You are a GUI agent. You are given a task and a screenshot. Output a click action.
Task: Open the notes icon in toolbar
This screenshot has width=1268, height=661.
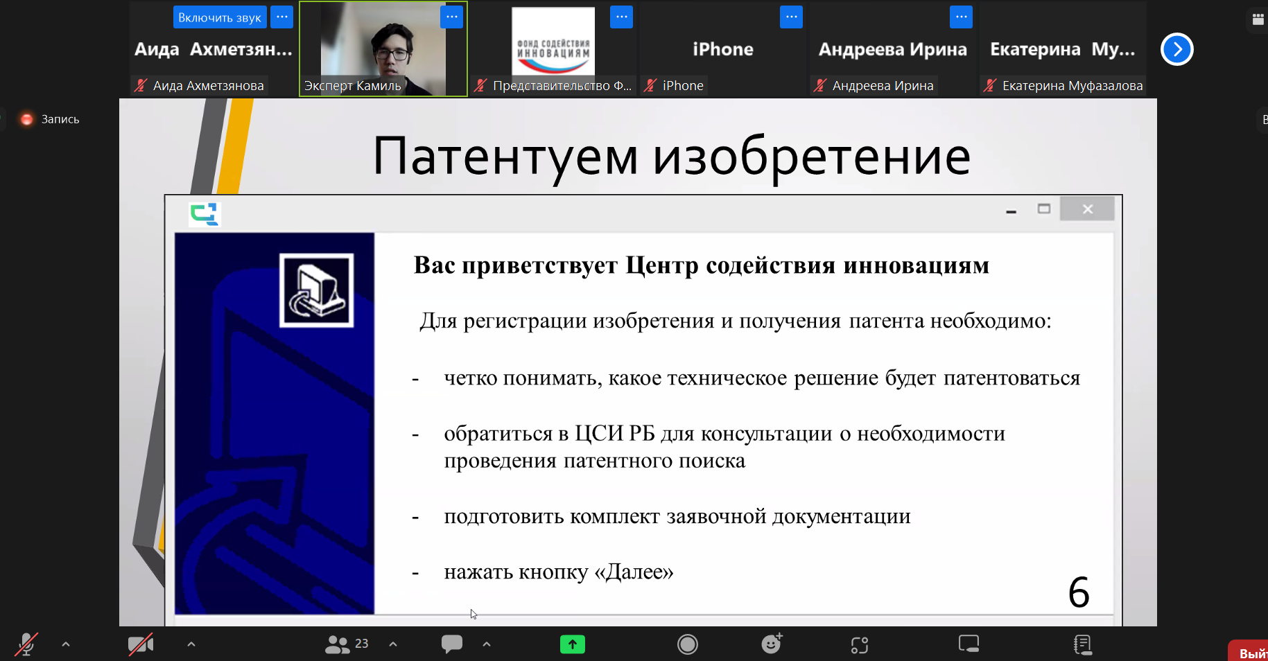pos(1082,644)
